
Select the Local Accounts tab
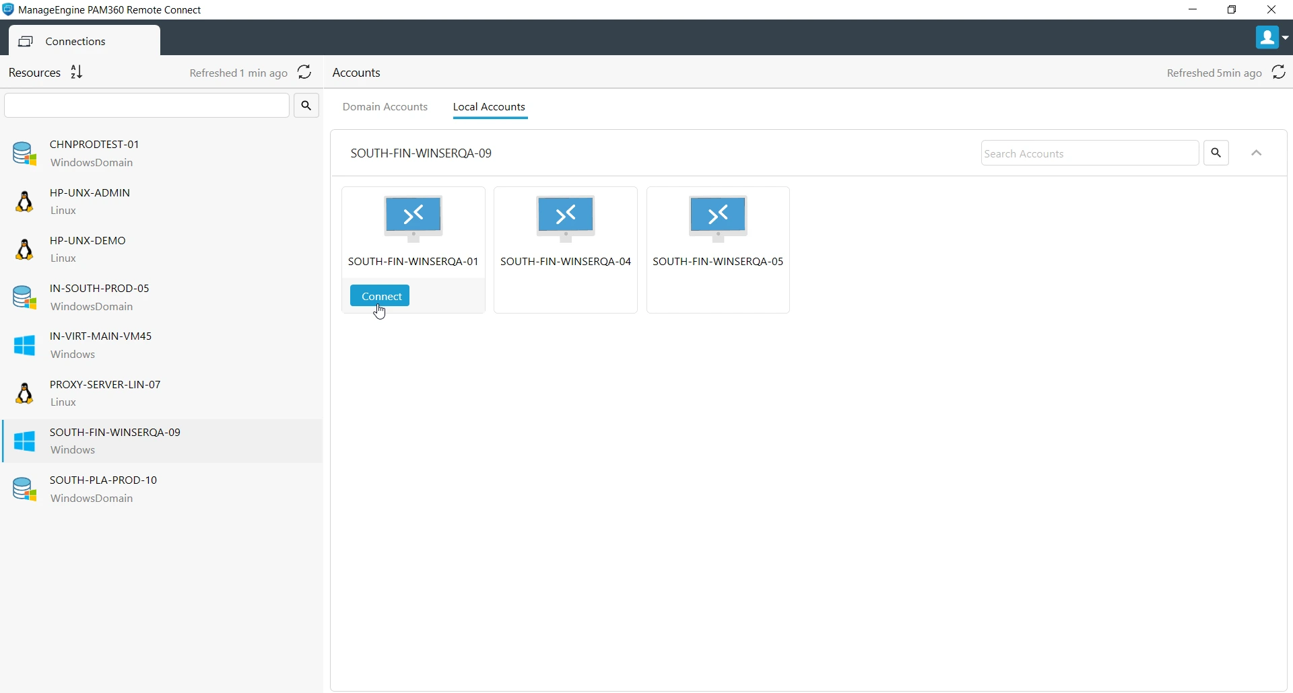point(490,107)
